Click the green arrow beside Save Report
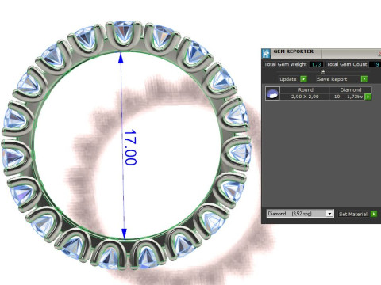Image resolution: width=381 pixels, height=285 pixels. [x=364, y=79]
